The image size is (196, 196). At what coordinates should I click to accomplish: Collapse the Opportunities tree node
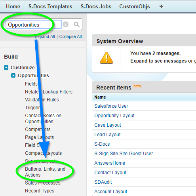click(x=13, y=76)
